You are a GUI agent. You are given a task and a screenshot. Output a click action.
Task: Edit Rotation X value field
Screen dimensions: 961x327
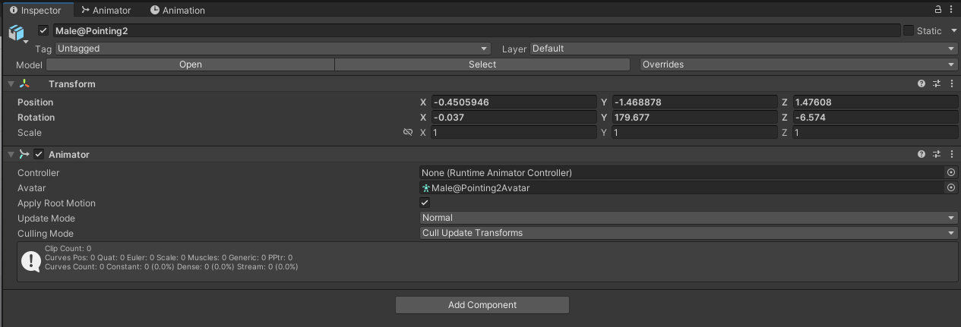point(514,118)
